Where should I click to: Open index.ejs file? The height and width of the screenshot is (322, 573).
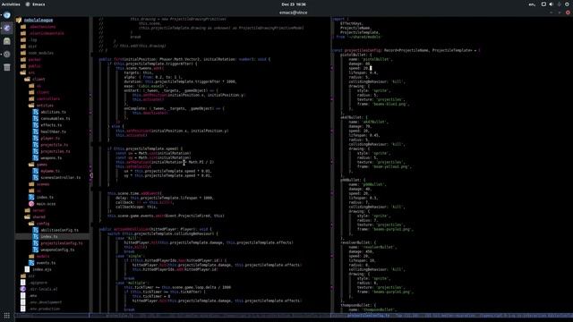tap(42, 269)
